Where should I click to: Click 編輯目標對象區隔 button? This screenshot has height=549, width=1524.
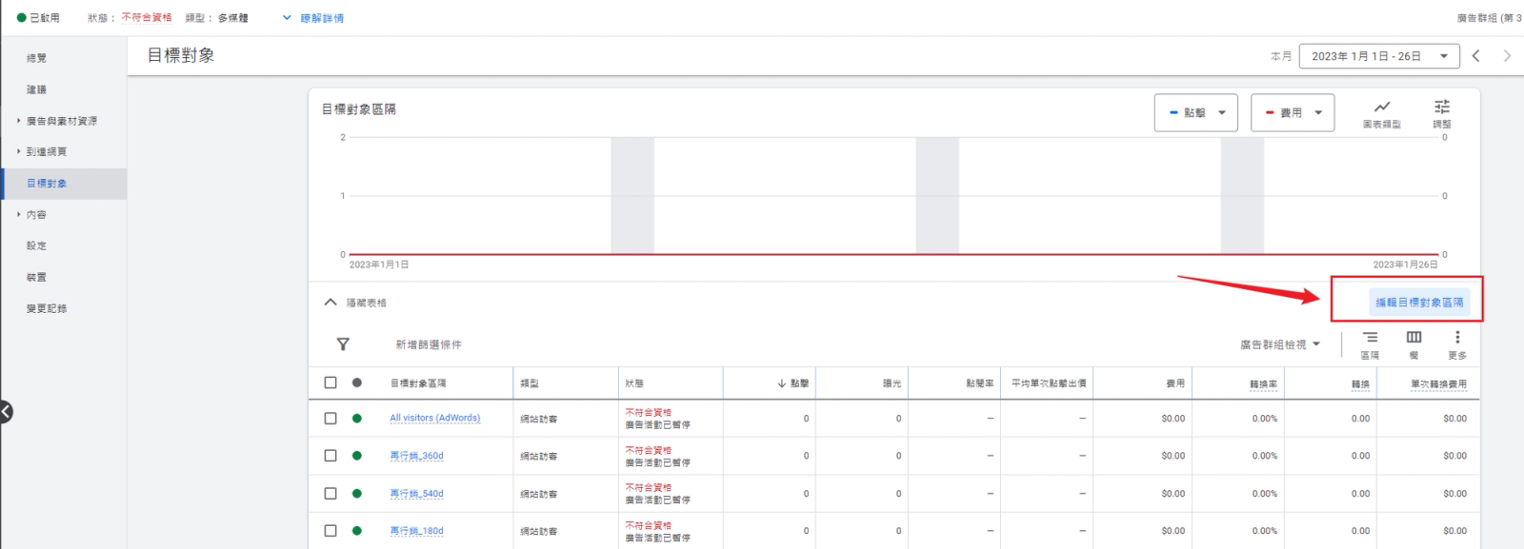(1419, 303)
